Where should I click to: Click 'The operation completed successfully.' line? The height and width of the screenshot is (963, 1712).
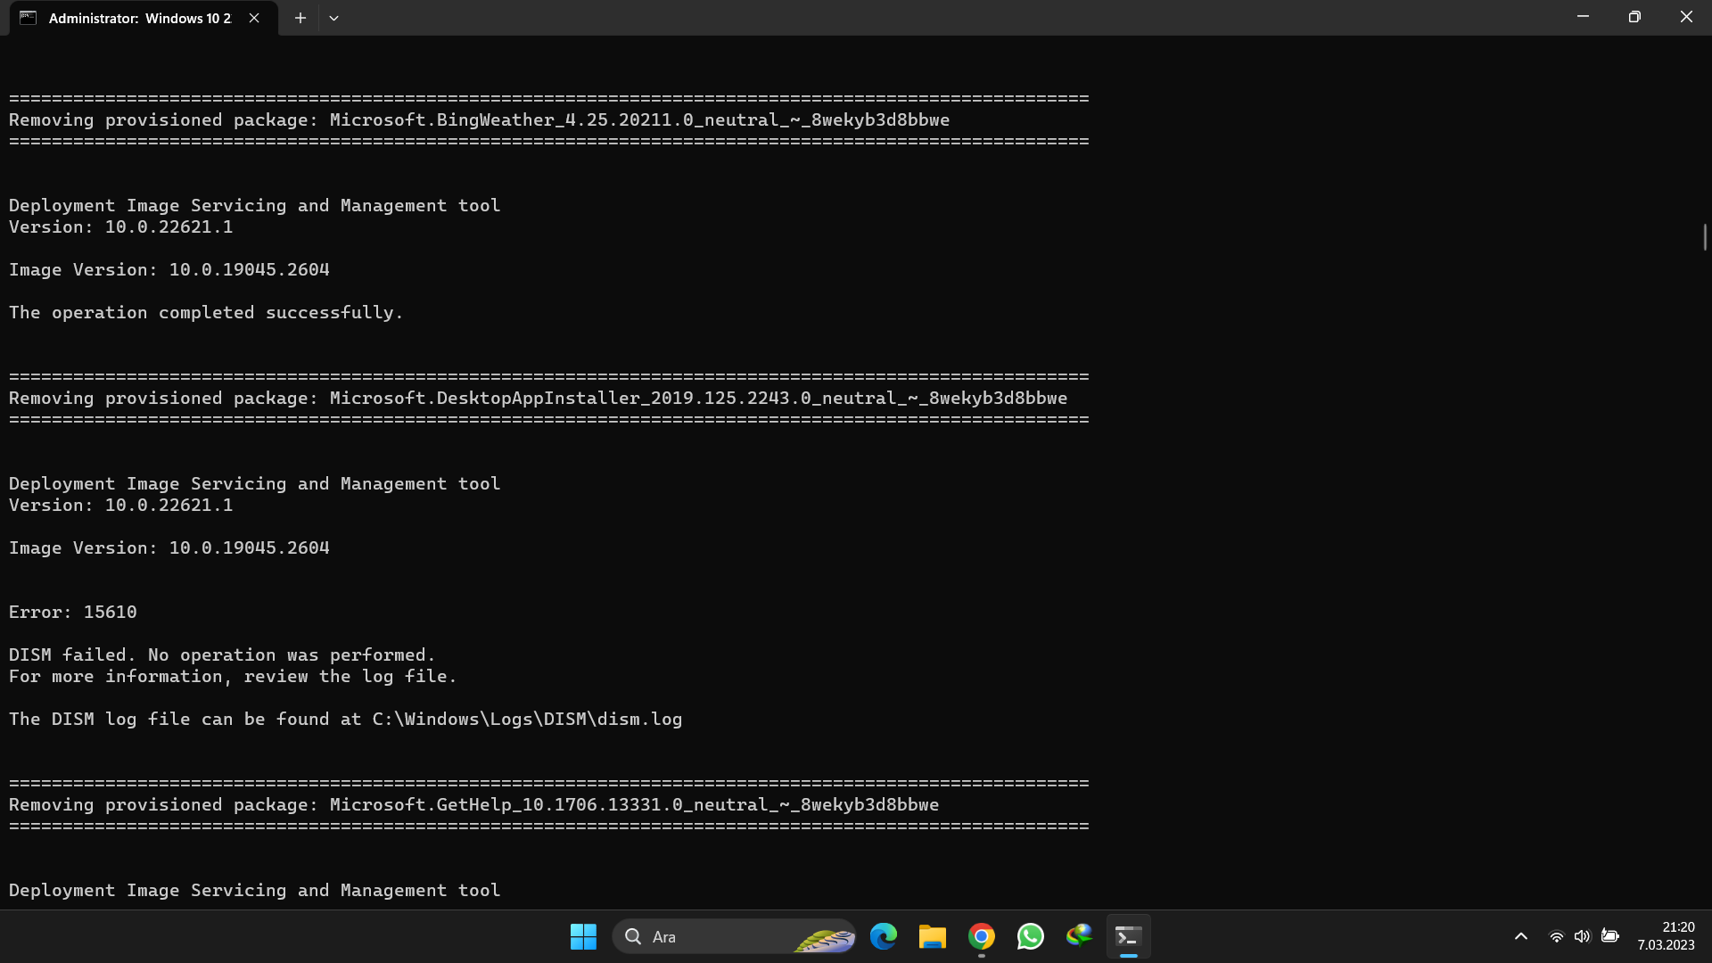(x=206, y=312)
